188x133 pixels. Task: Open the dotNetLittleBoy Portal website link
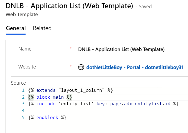pos(135,67)
